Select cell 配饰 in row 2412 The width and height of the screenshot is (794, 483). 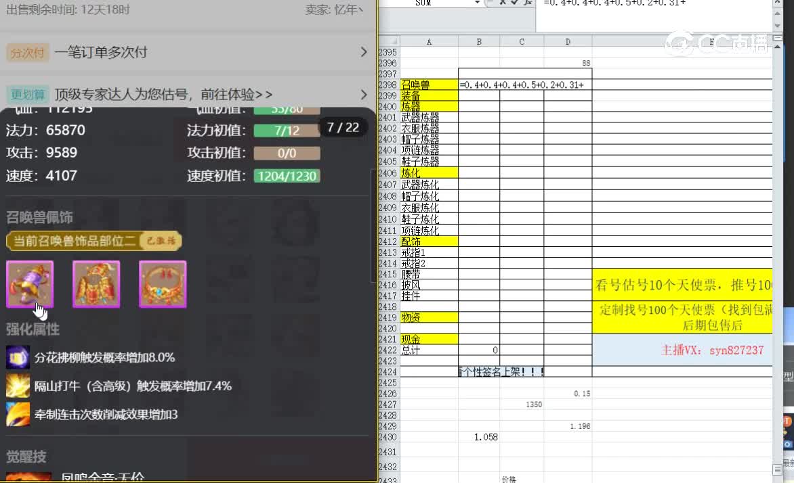pyautogui.click(x=429, y=241)
